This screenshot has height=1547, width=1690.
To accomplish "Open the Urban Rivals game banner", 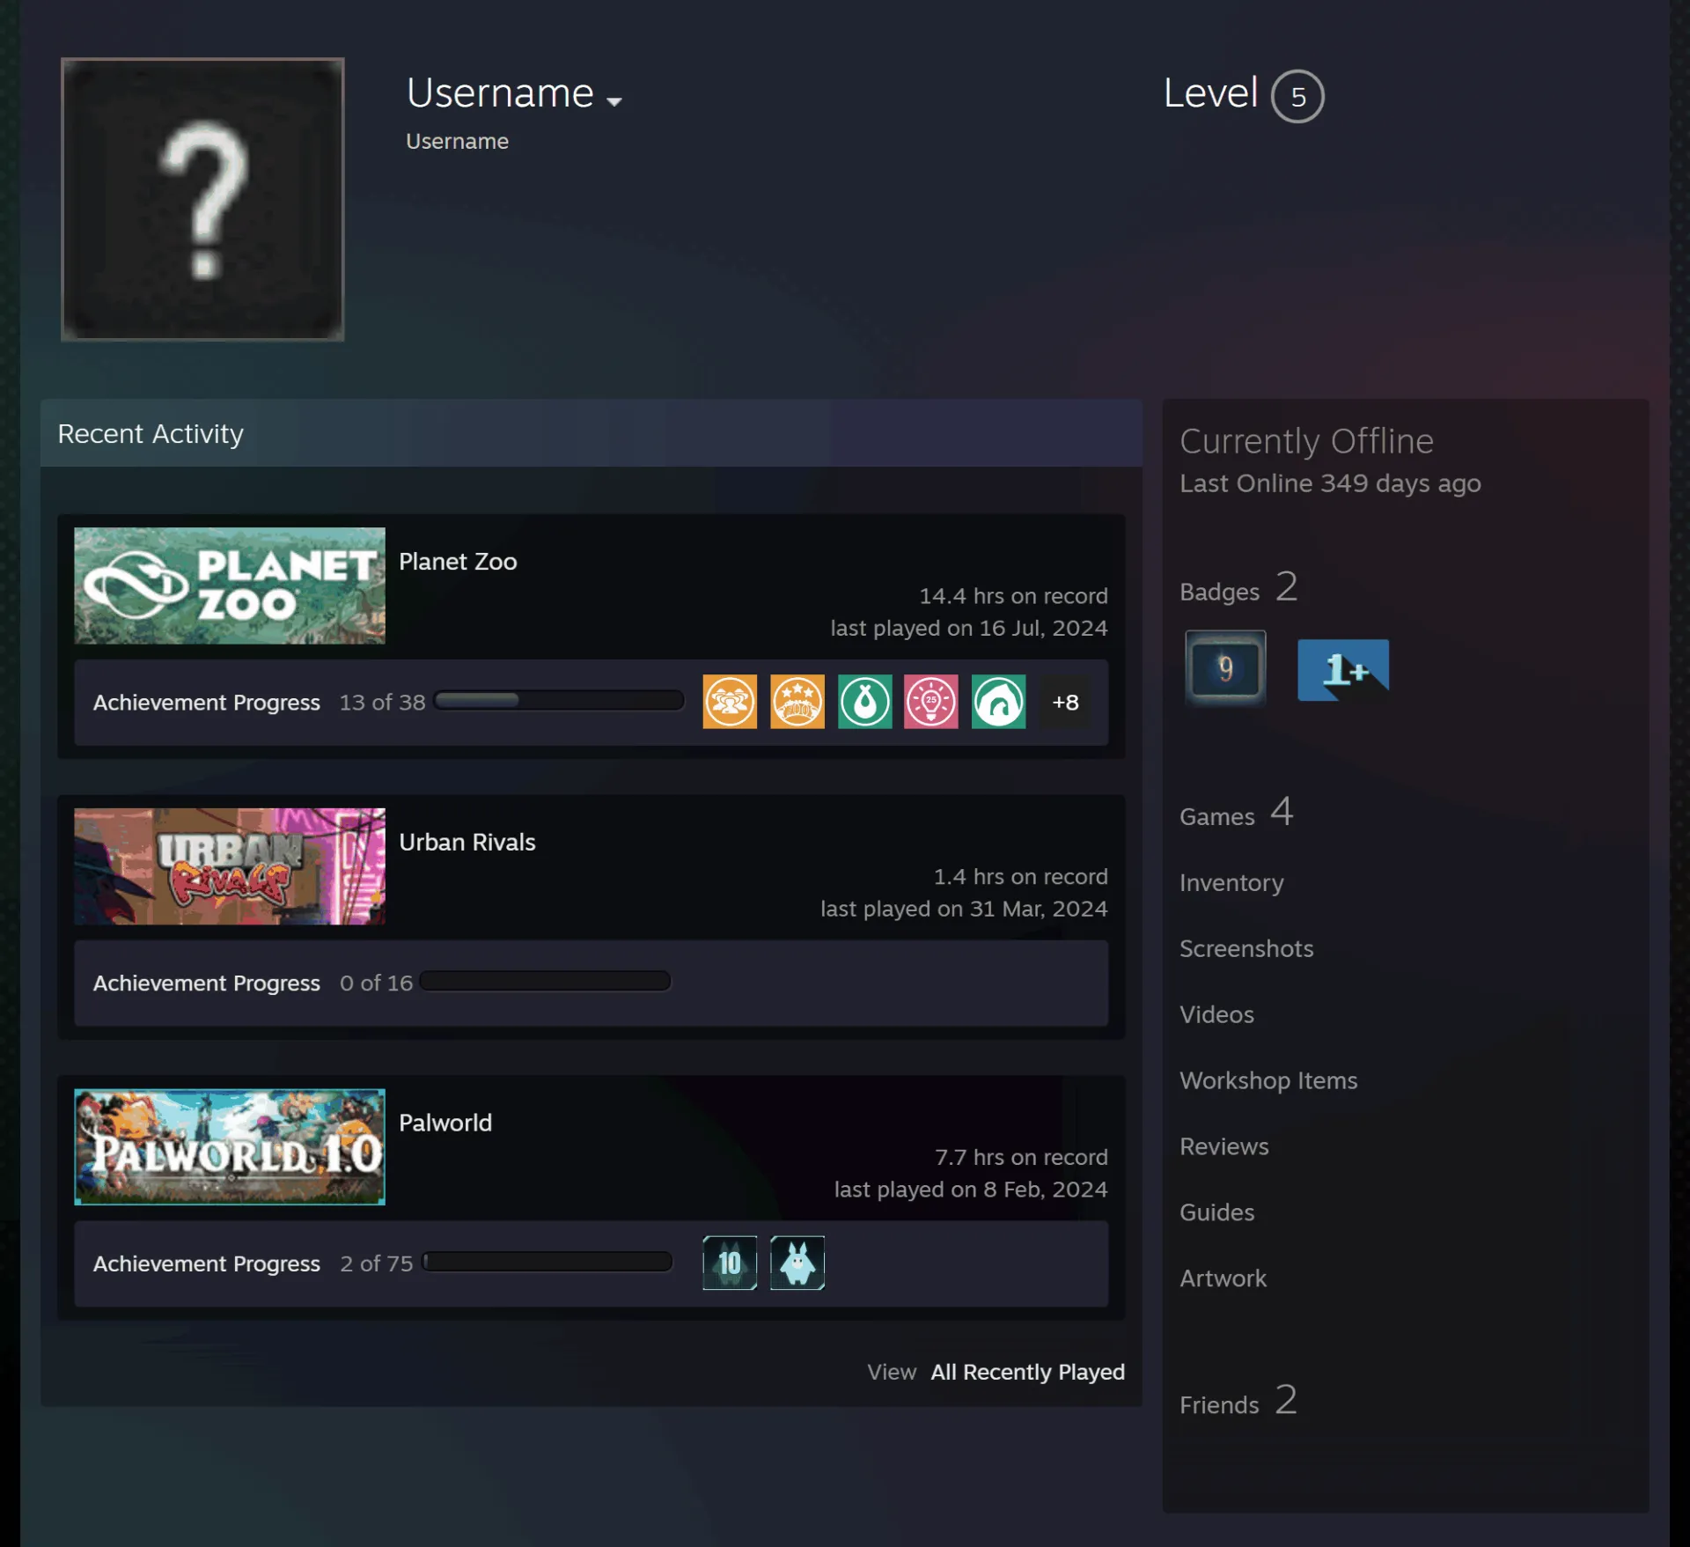I will coord(230,866).
